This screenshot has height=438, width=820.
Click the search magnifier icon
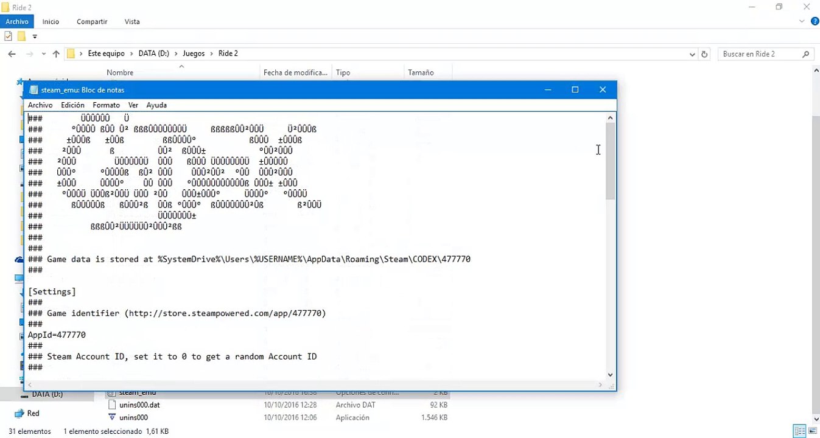click(x=806, y=54)
